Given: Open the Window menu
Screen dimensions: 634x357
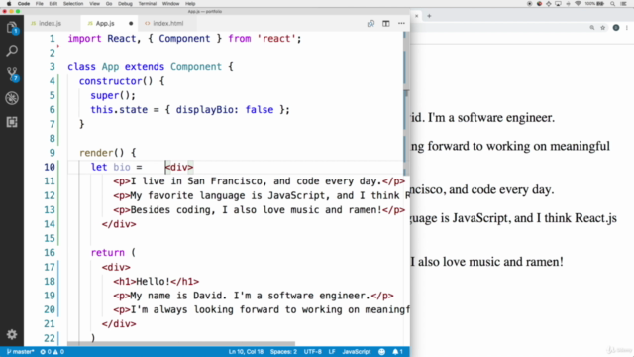Looking at the screenshot, I should [x=170, y=4].
